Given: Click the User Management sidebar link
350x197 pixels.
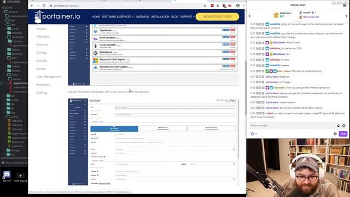Looking at the screenshot, I should coord(49,77).
